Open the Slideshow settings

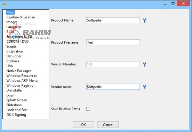pyautogui.click(x=14, y=105)
